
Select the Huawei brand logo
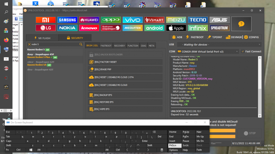pyautogui.click(x=89, y=20)
